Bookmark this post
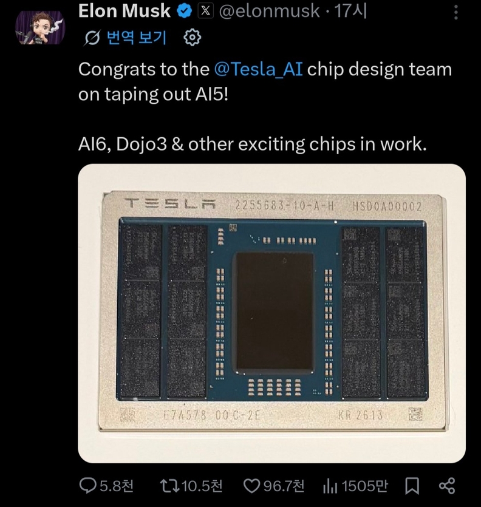The width and height of the screenshot is (481, 507). tap(412, 486)
